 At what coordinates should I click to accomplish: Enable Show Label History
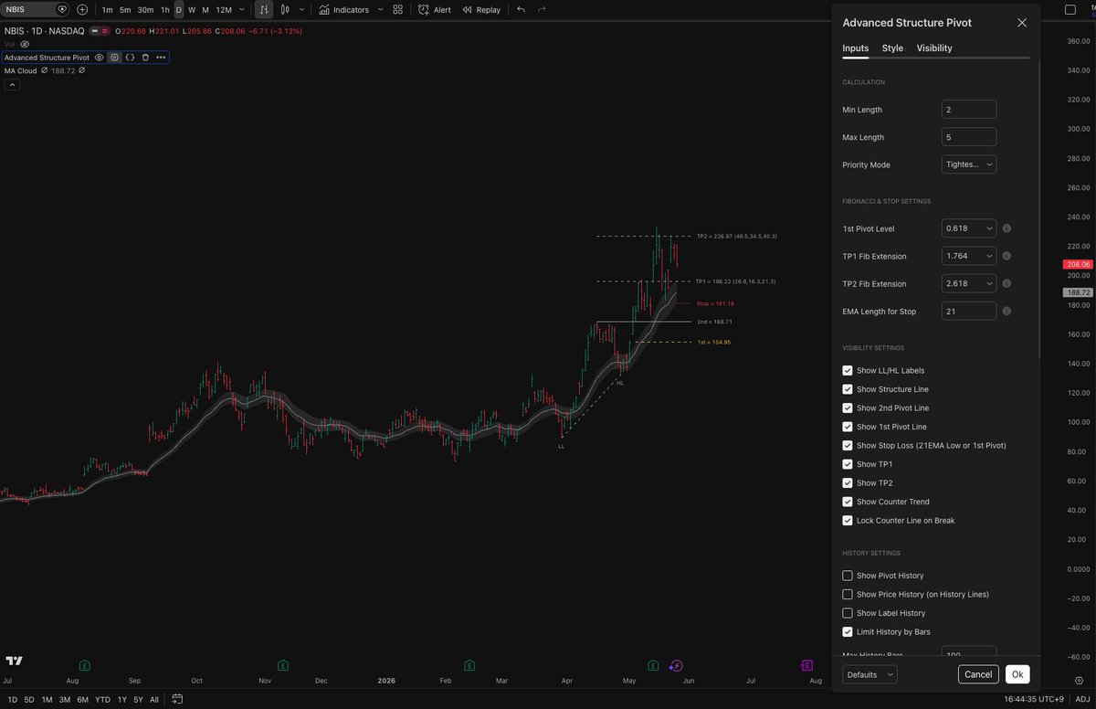(x=847, y=613)
